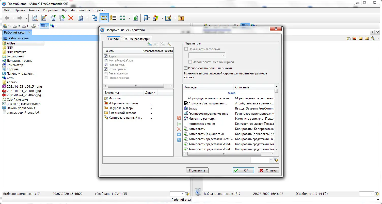Select the details view toolbar icon
Image resolution: width=382 pixels, height=204 pixels.
[x=113, y=18]
